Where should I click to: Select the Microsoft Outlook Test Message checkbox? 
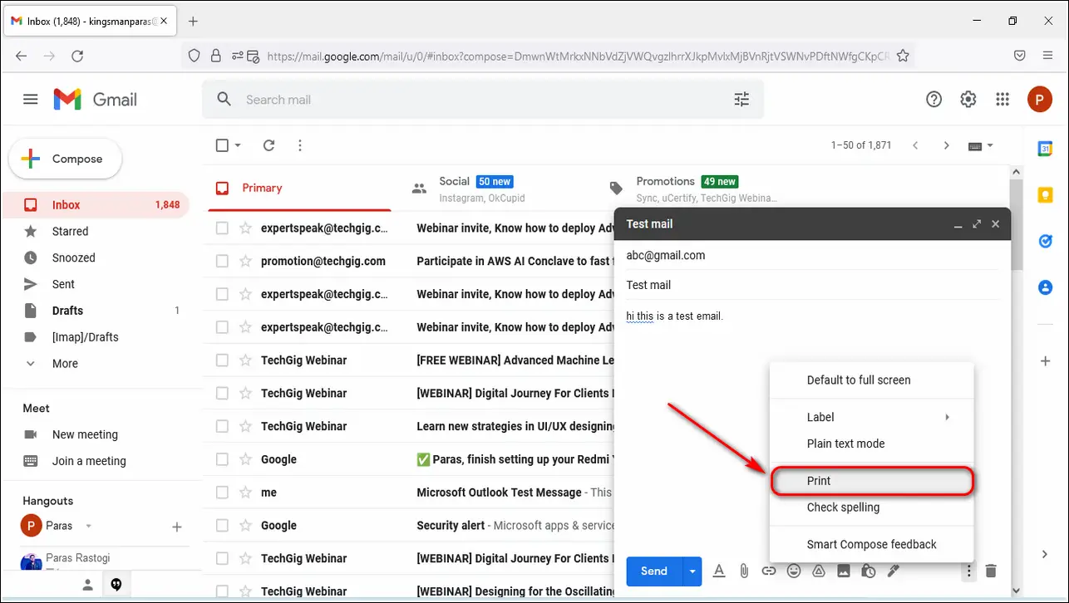click(x=222, y=493)
